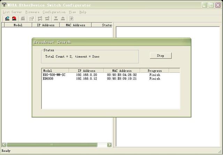223x155 pixels.
Task: Click the window resize grip at bottom-right
Action: 220,151
